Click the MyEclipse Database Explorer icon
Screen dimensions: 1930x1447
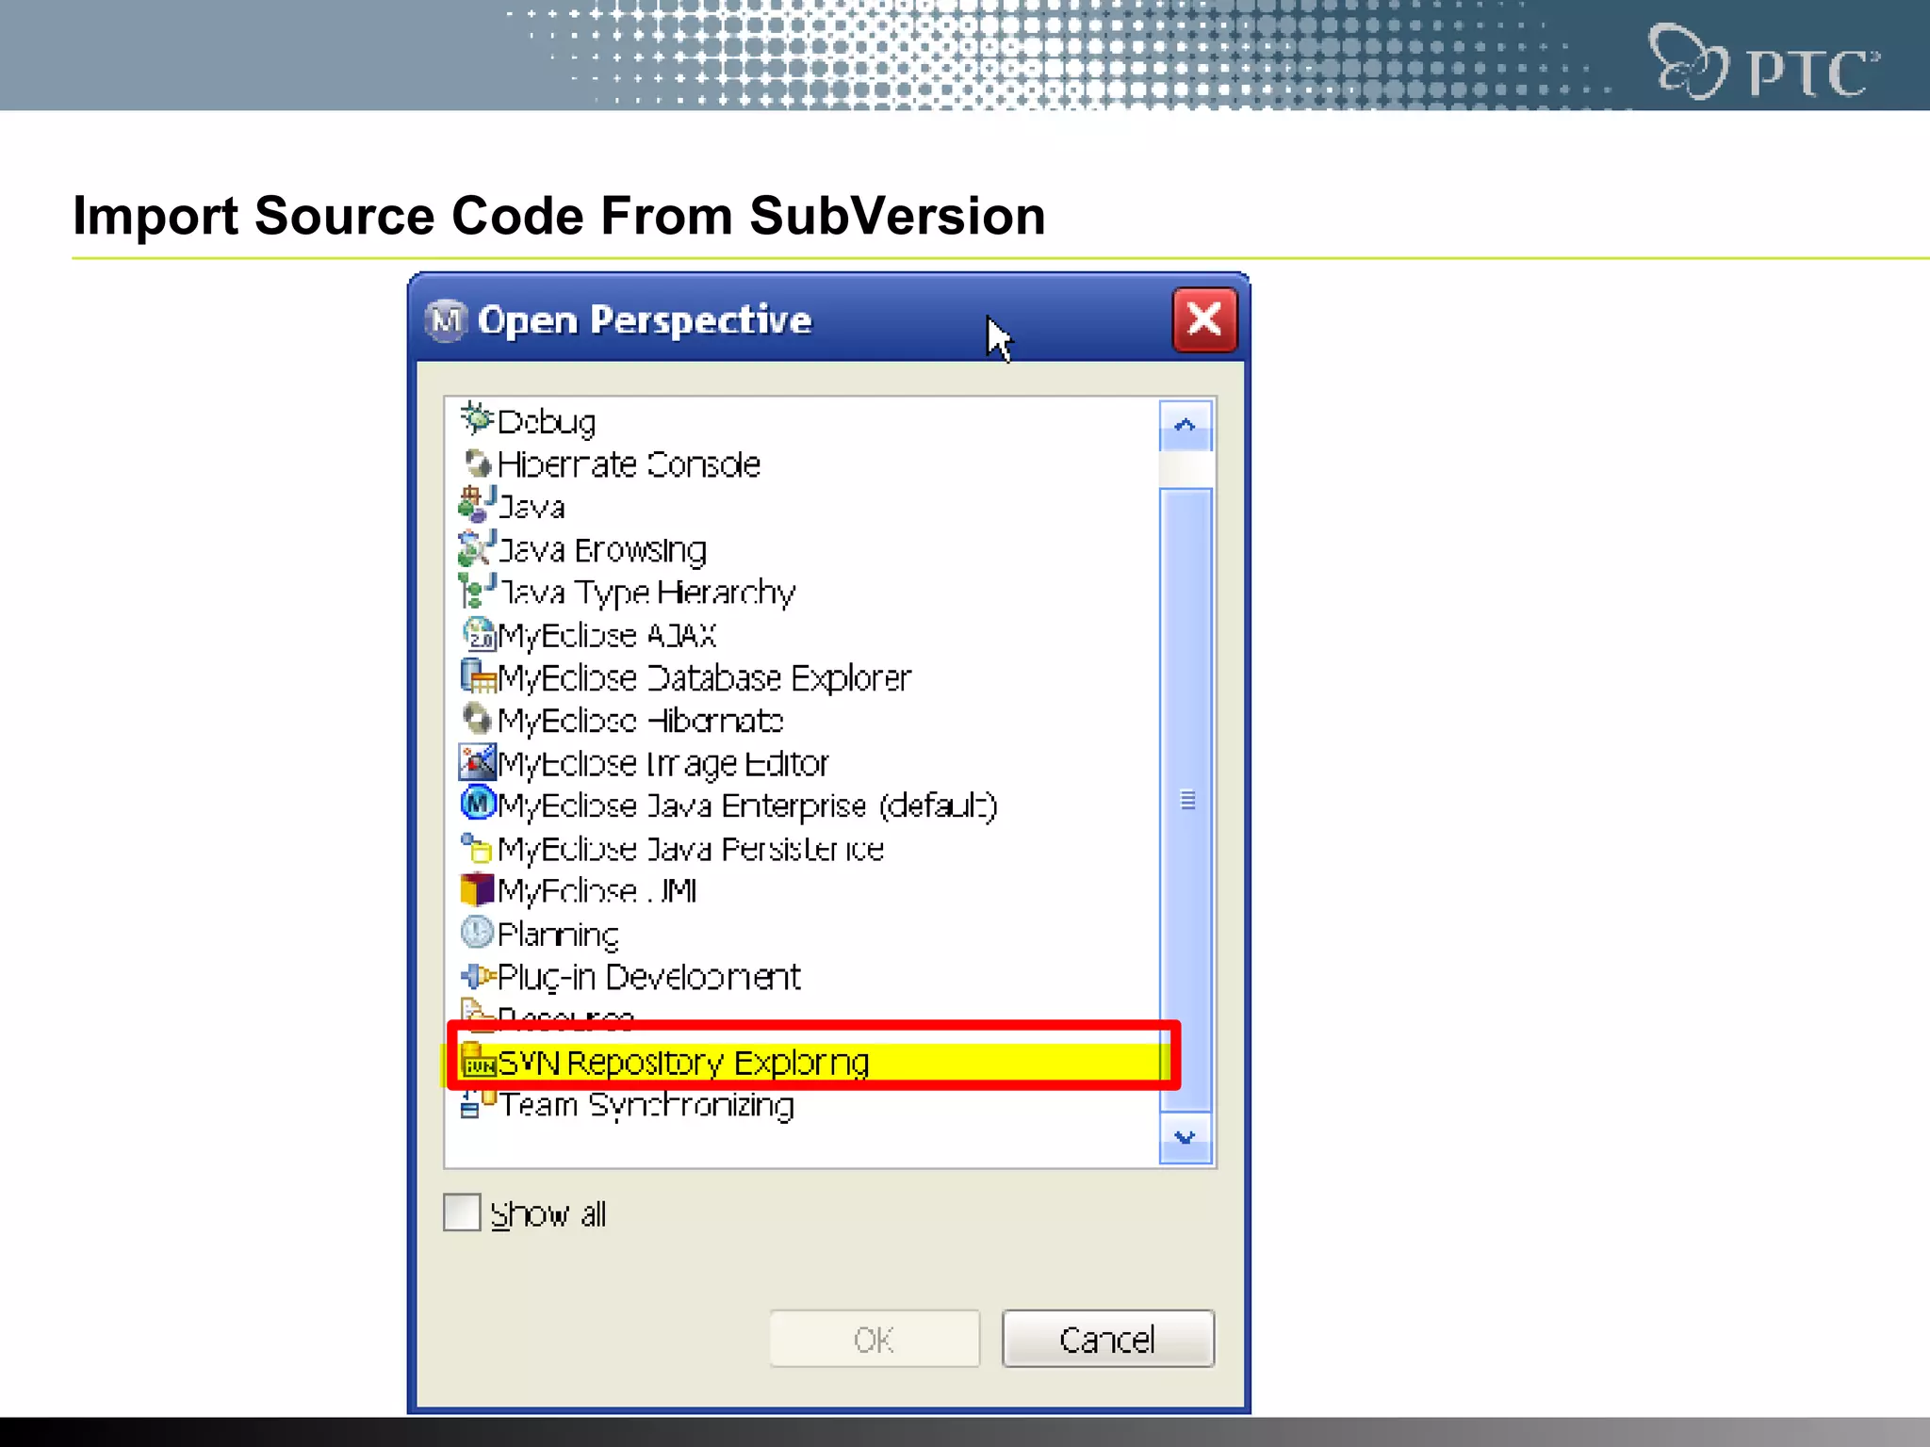pyautogui.click(x=478, y=676)
